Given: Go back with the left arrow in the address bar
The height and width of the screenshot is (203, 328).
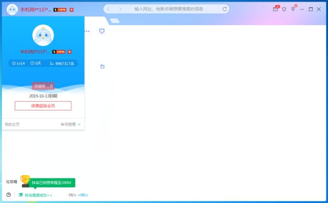Looking at the screenshot, I should (x=108, y=9).
